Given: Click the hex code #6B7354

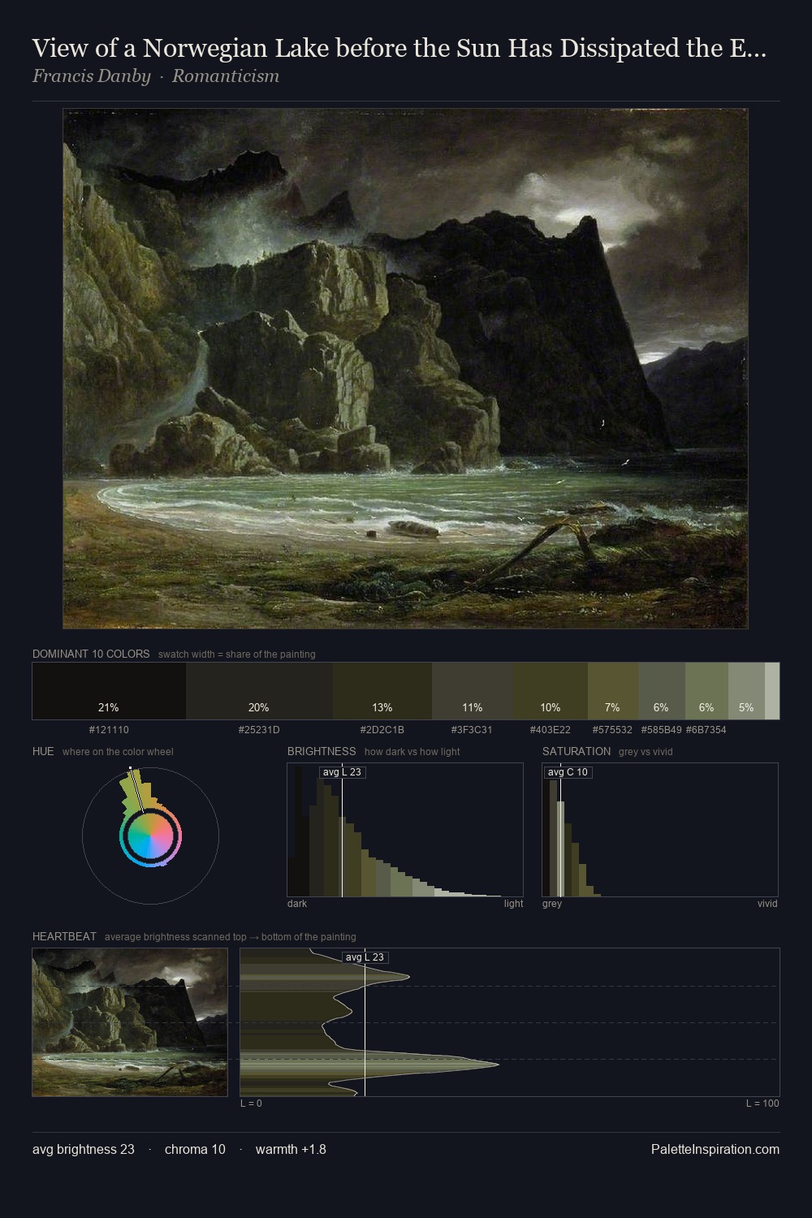Looking at the screenshot, I should (706, 730).
